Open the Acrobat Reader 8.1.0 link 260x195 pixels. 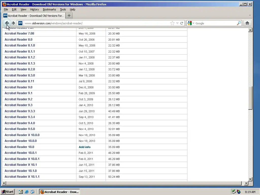(x=20, y=45)
